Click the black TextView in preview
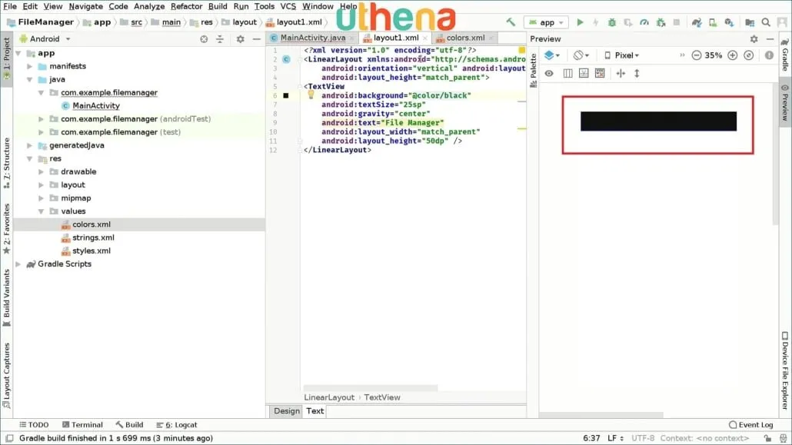 658,121
